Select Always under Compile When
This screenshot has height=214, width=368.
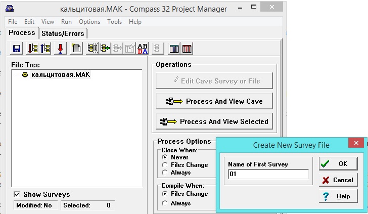click(x=165, y=203)
